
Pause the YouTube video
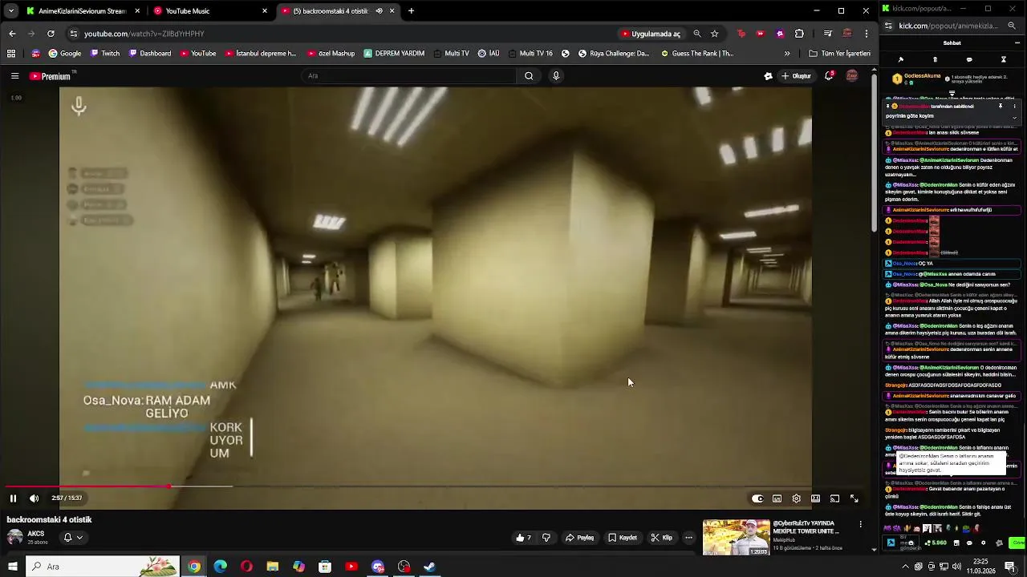click(x=13, y=498)
